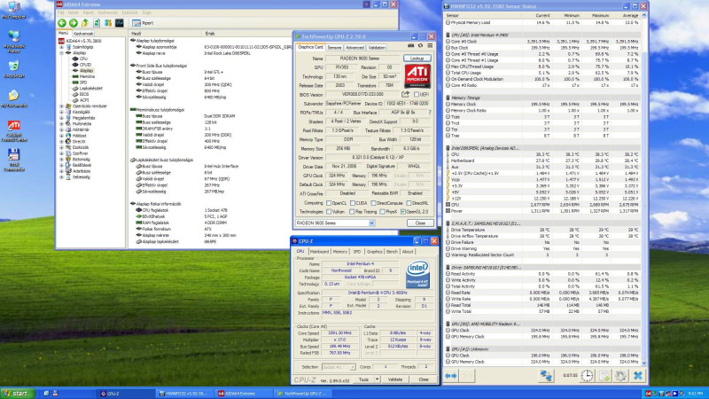Image resolution: width=709 pixels, height=399 pixels.
Task: Toggle the CUDA checkbox in GPU-Z
Action: pyautogui.click(x=353, y=203)
